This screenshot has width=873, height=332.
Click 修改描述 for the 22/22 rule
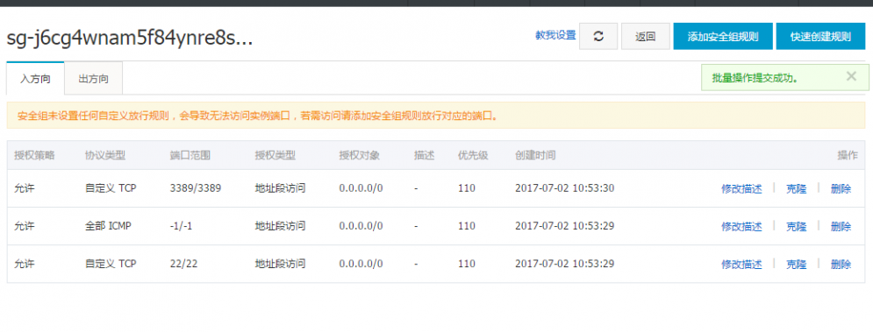click(x=741, y=265)
